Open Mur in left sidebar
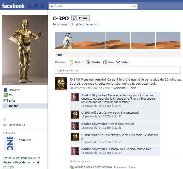Screen dimensions: 183x169 11,95
